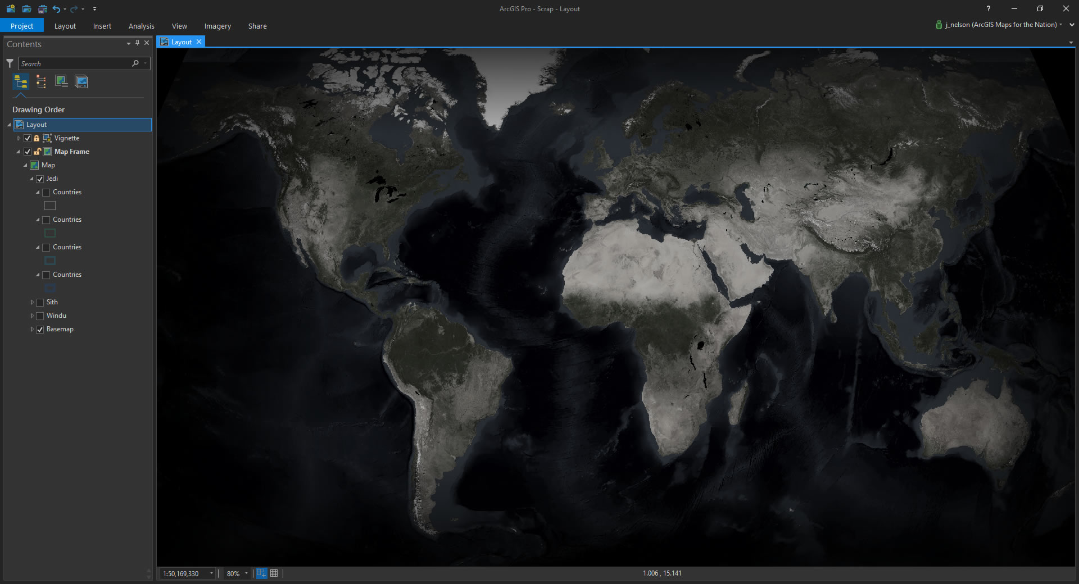The height and width of the screenshot is (584, 1079).
Task: Open the Imagery ribbon tab
Action: 217,26
